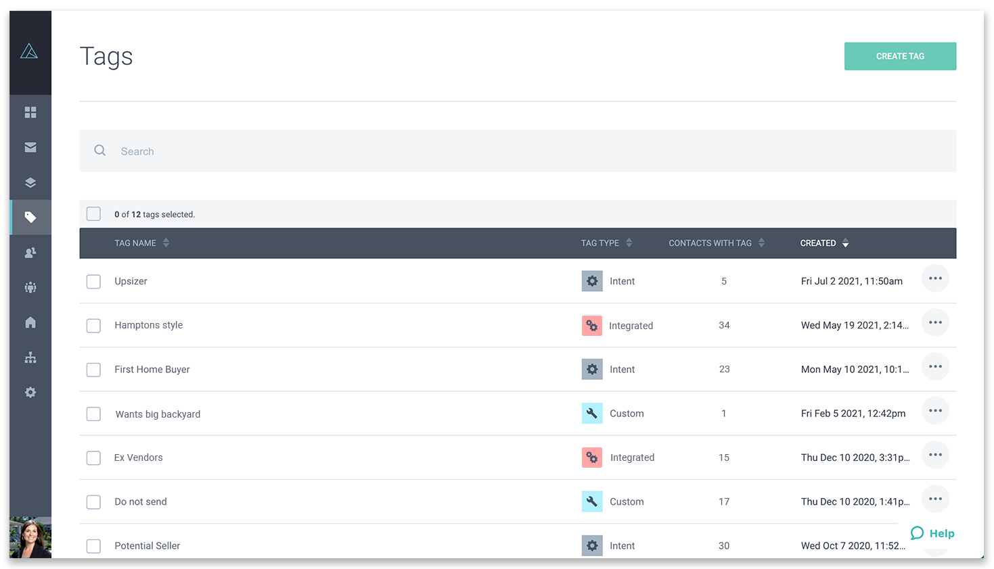Screen dimensions: 994x569
Task: Click the Create Tag button
Action: coord(900,56)
